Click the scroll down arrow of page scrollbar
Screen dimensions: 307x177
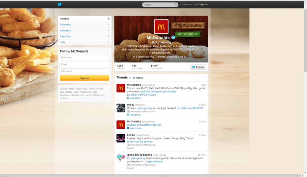(306, 172)
